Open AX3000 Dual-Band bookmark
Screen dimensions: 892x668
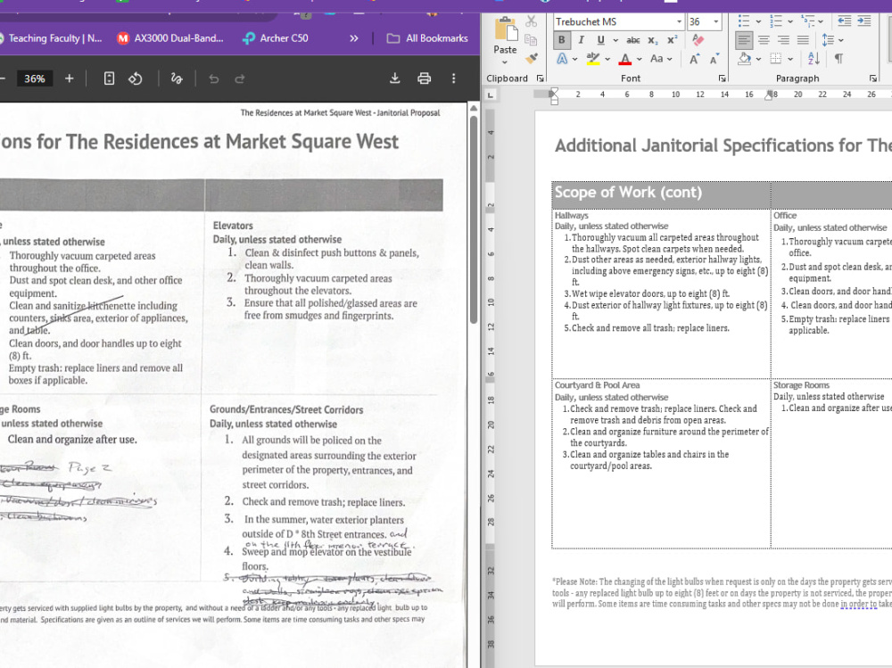click(x=170, y=38)
